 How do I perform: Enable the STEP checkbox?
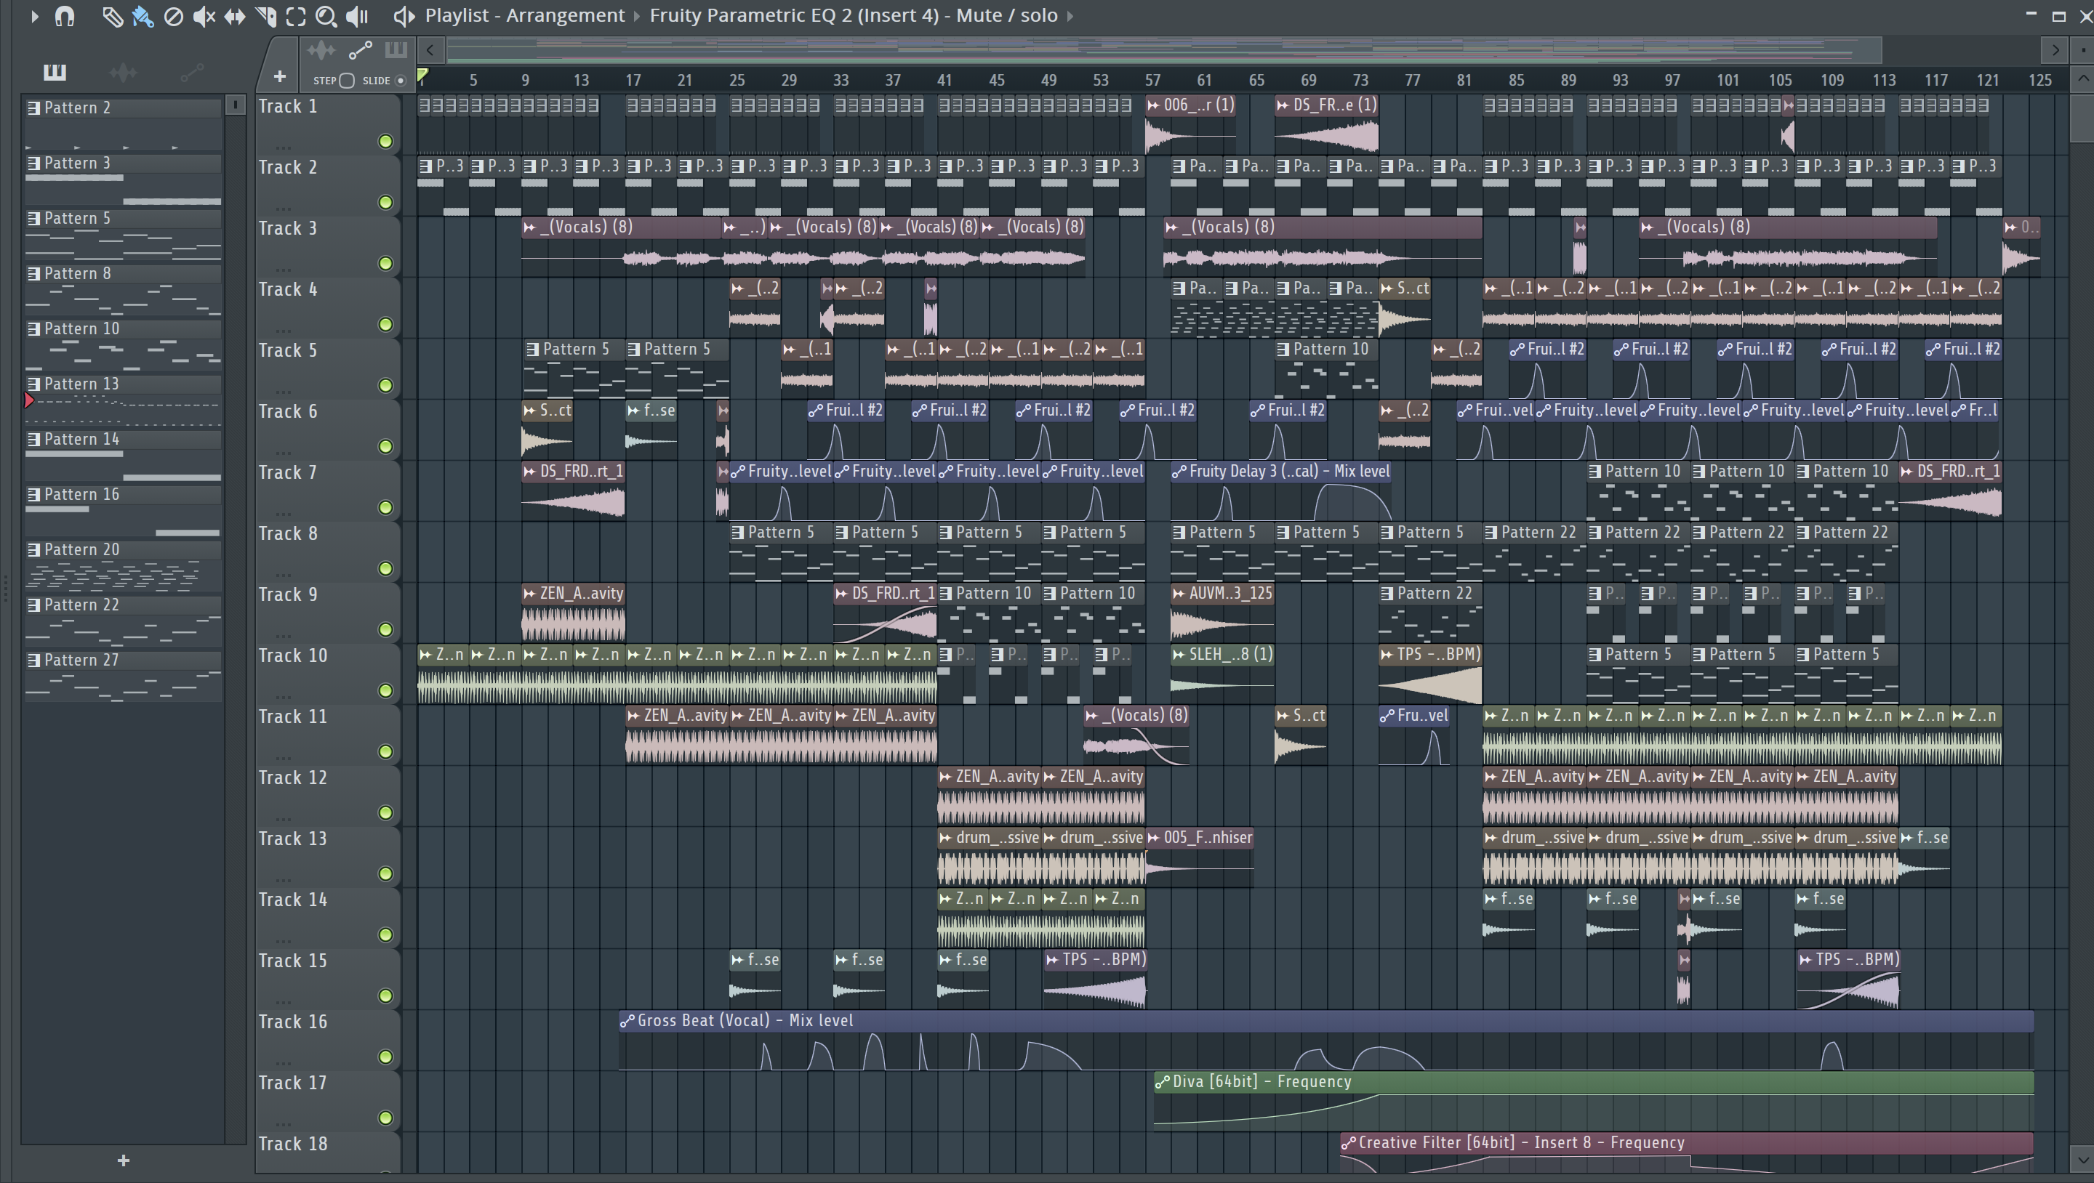[x=347, y=81]
